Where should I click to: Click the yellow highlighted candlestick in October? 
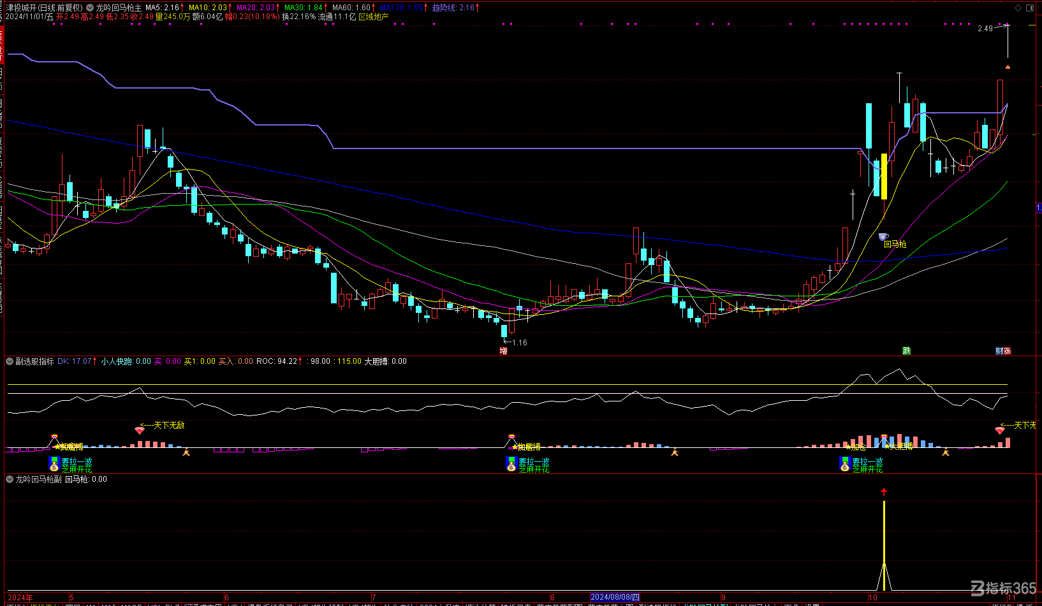(884, 177)
